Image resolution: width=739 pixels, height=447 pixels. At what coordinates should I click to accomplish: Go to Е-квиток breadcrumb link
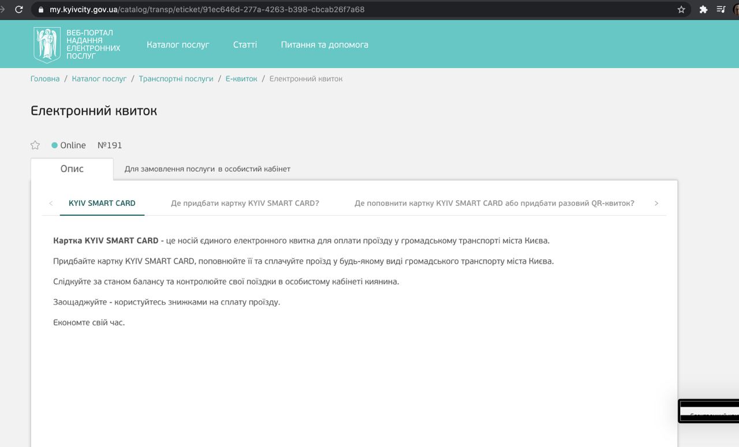click(x=241, y=78)
